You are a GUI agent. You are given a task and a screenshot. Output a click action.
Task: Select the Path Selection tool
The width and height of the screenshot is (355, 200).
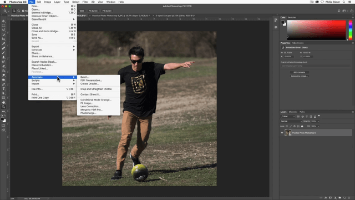[3, 93]
